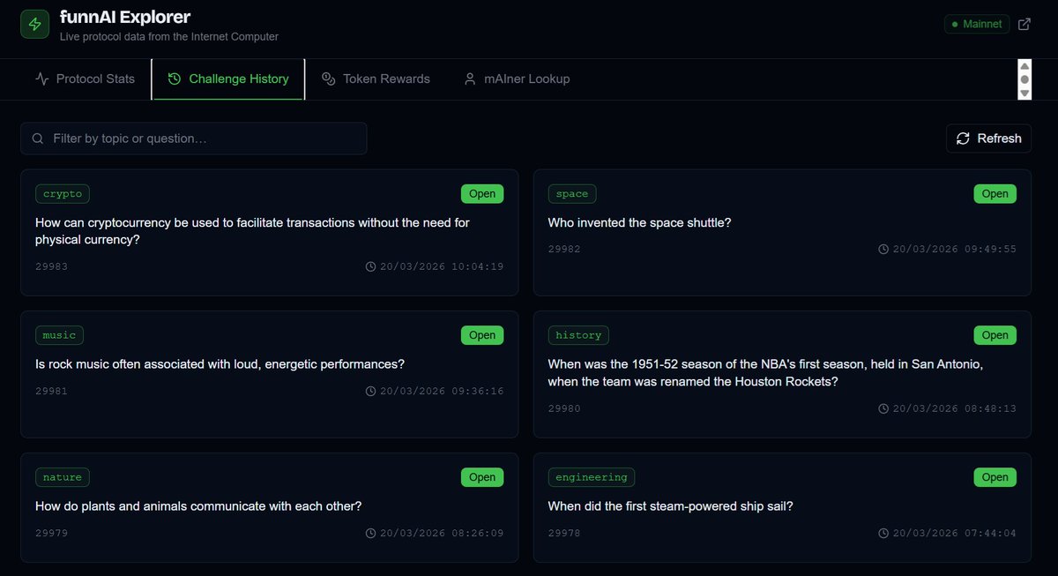
Task: Click the timestamp 20/03/2026 08:48:13
Action: point(948,408)
